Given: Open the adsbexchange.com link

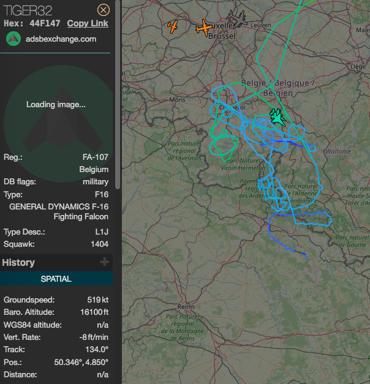Looking at the screenshot, I should click(x=61, y=39).
